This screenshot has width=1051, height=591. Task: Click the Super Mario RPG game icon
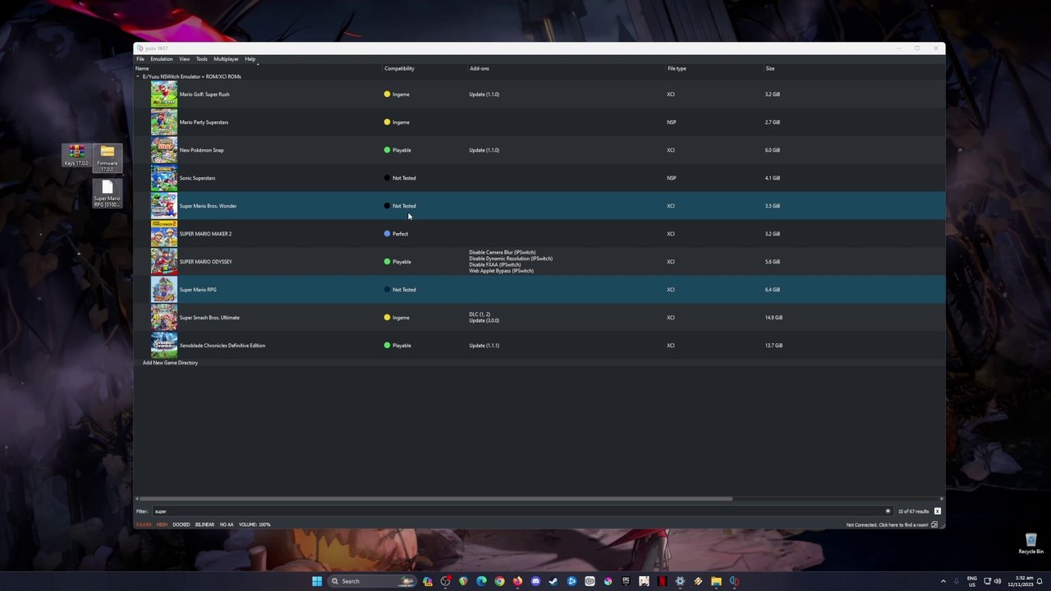point(163,290)
